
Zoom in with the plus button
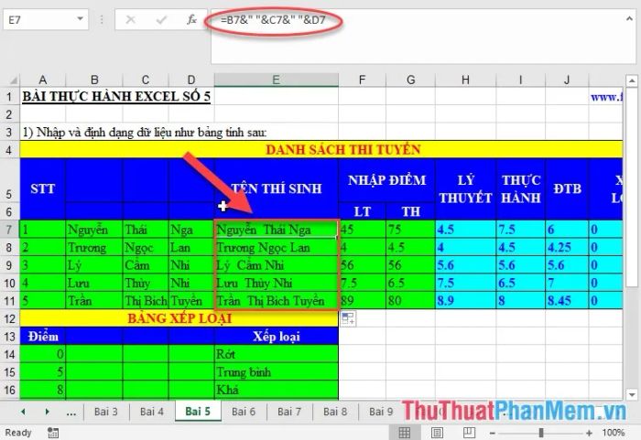[x=589, y=433]
